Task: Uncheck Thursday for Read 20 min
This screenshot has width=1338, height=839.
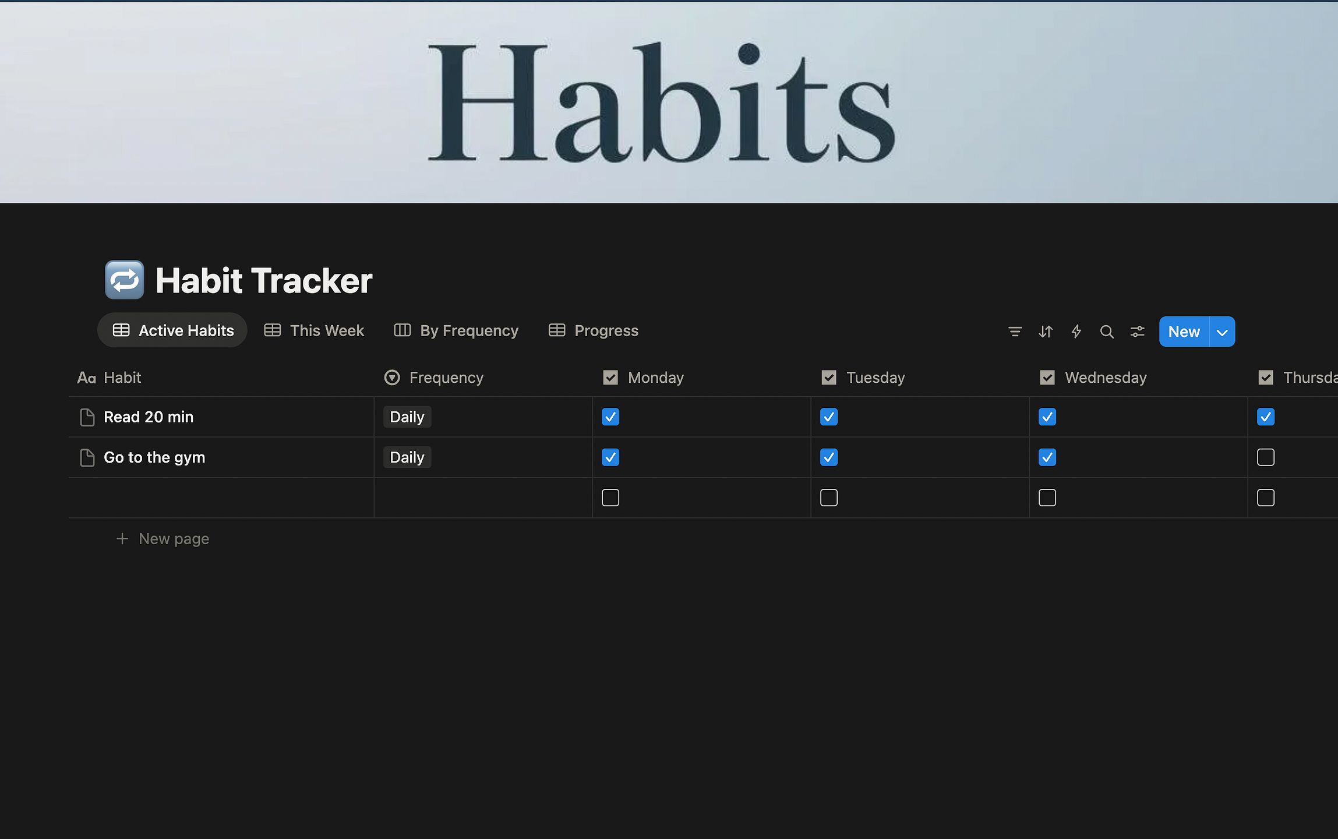Action: point(1266,417)
